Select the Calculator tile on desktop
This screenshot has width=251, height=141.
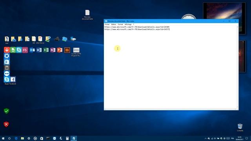tap(7, 68)
